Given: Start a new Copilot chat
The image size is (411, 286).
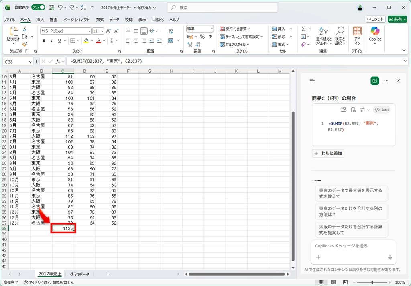Looking at the screenshot, I should coord(374,81).
